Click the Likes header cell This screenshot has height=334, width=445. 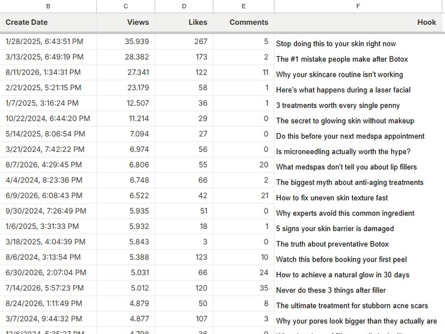pos(184,22)
